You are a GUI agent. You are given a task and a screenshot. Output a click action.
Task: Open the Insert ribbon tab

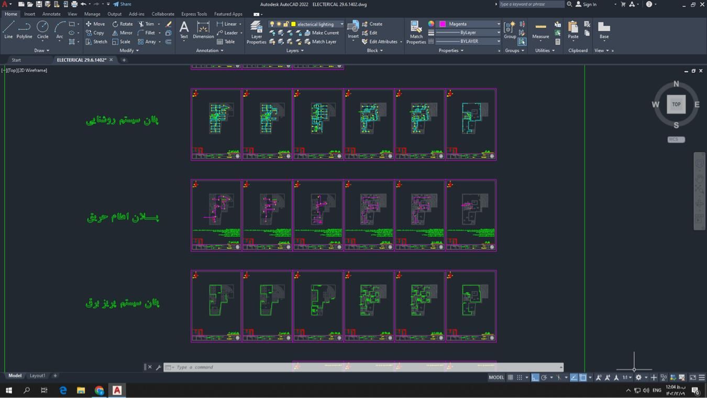(30, 14)
